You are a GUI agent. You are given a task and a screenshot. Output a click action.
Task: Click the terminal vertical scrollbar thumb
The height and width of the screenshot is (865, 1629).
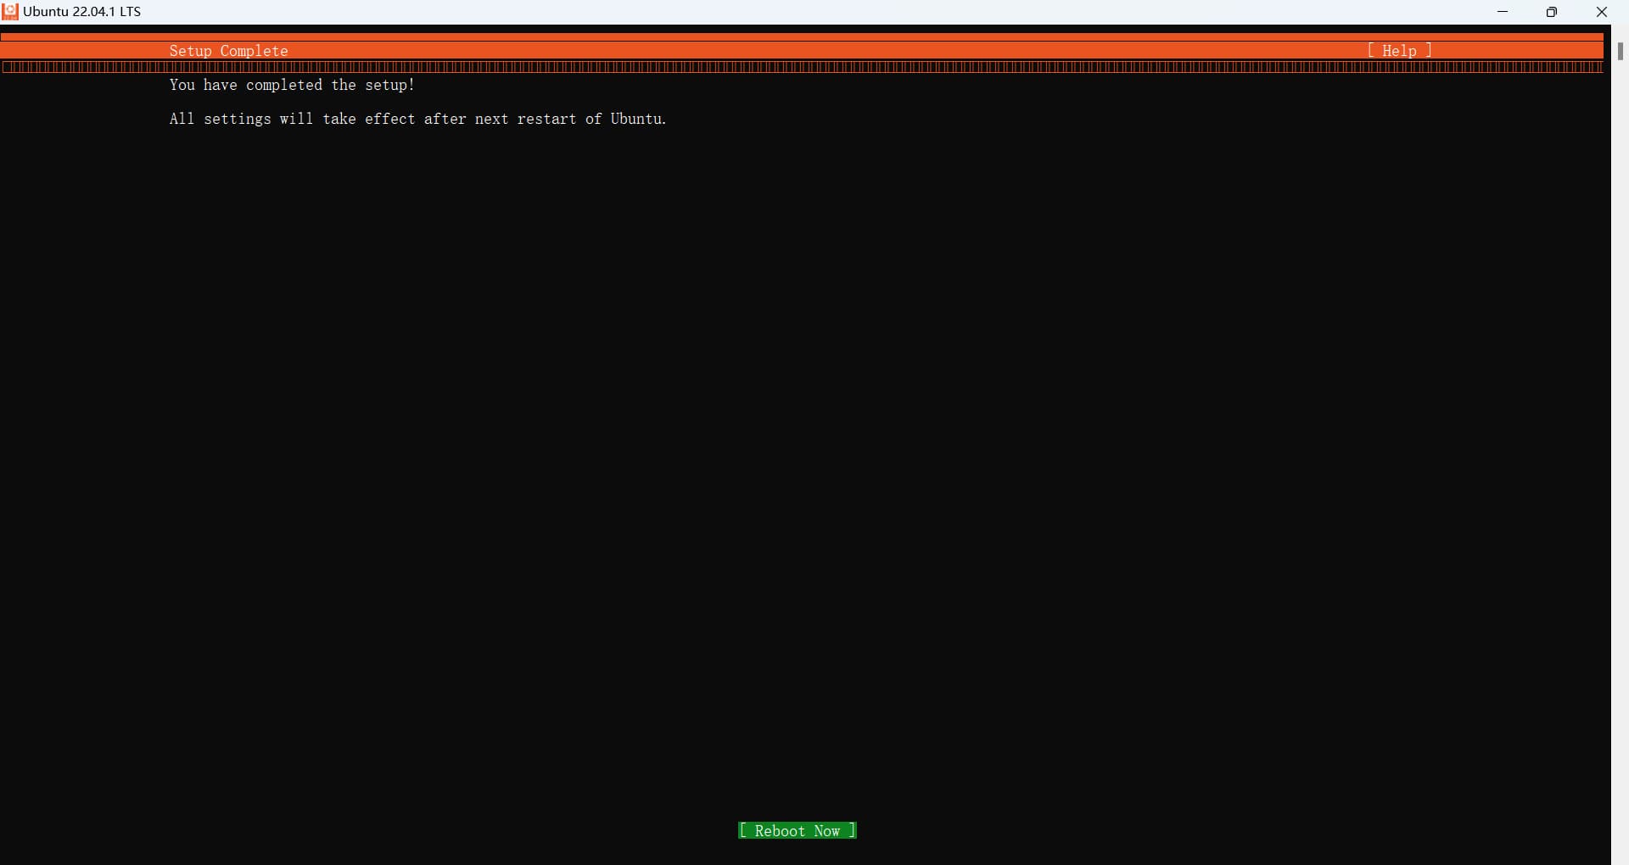[1620, 51]
